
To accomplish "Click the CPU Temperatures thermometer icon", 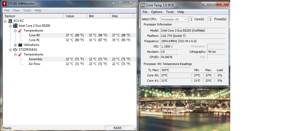I will coord(20,30).
